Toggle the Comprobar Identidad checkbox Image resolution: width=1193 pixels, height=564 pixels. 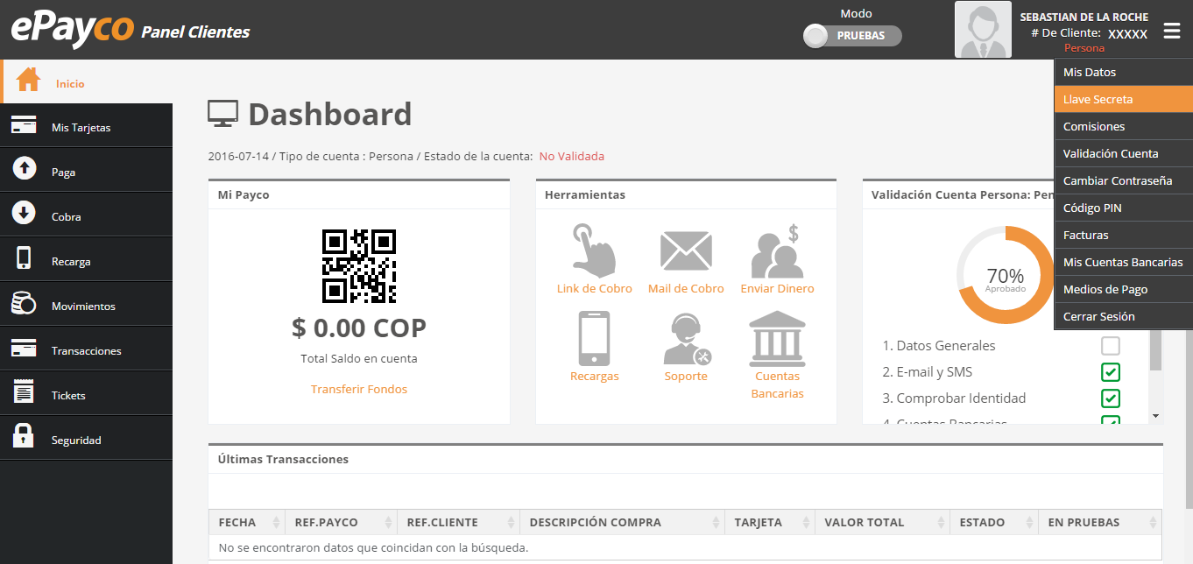coord(1111,398)
